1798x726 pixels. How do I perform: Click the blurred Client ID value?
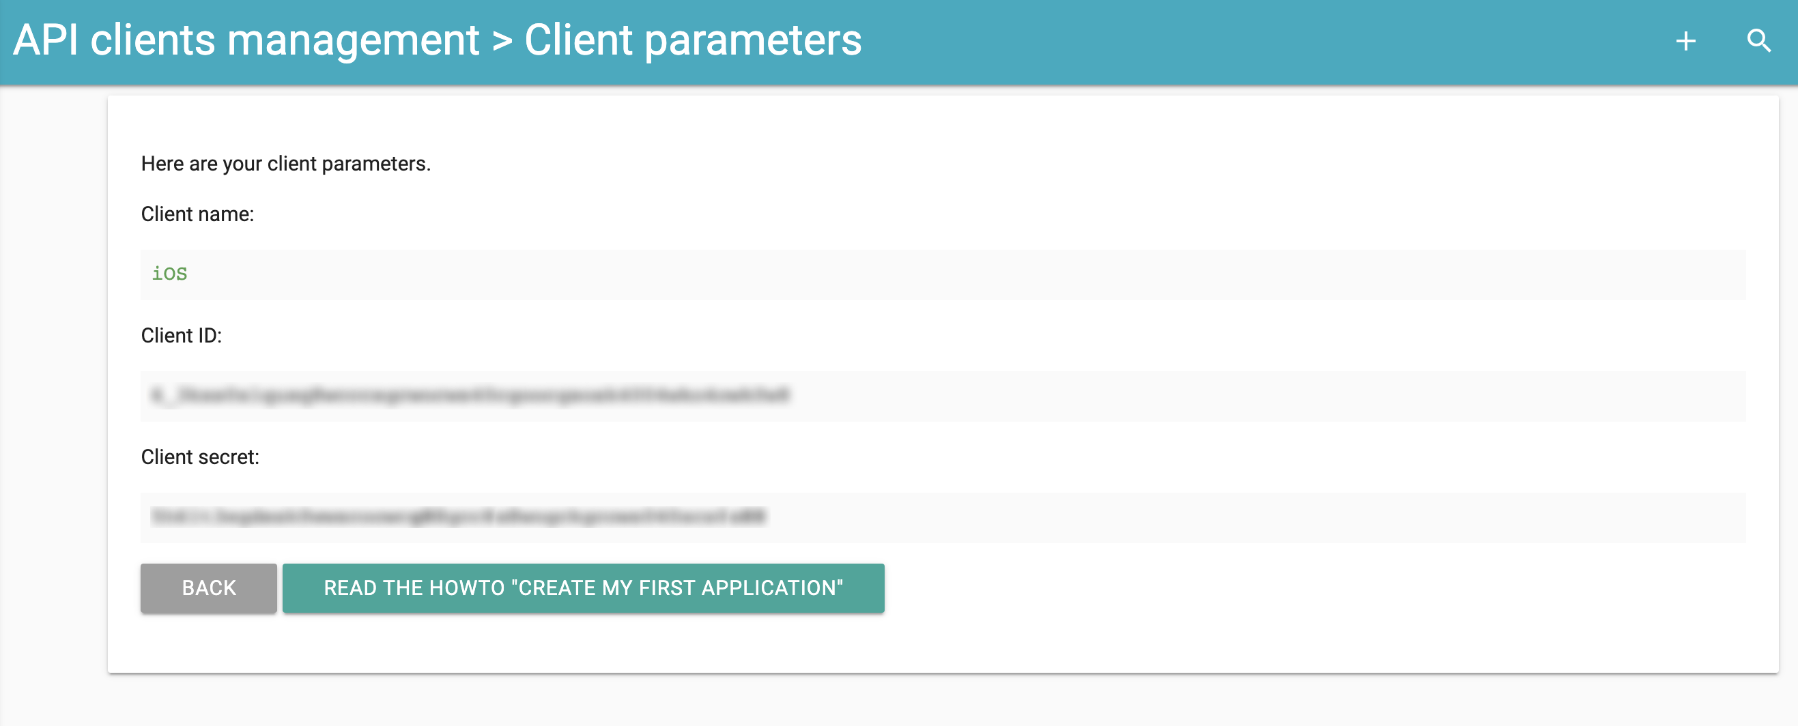click(470, 396)
